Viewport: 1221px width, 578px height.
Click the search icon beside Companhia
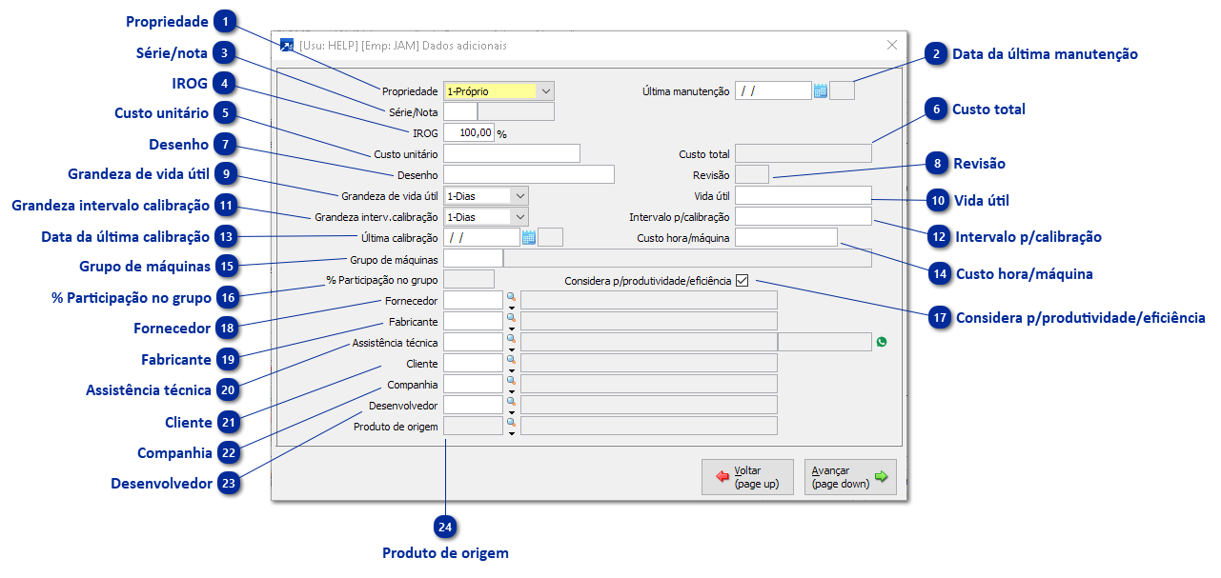511,383
